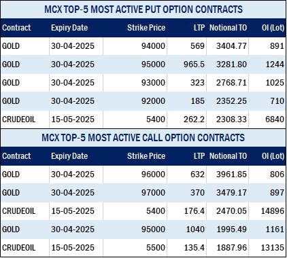Viewport: 287px width, 258px height.
Task: Click the PUT OPTION CONTRACTS table title
Action: point(143,10)
